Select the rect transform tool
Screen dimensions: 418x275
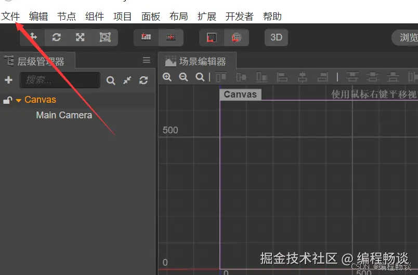click(x=105, y=37)
